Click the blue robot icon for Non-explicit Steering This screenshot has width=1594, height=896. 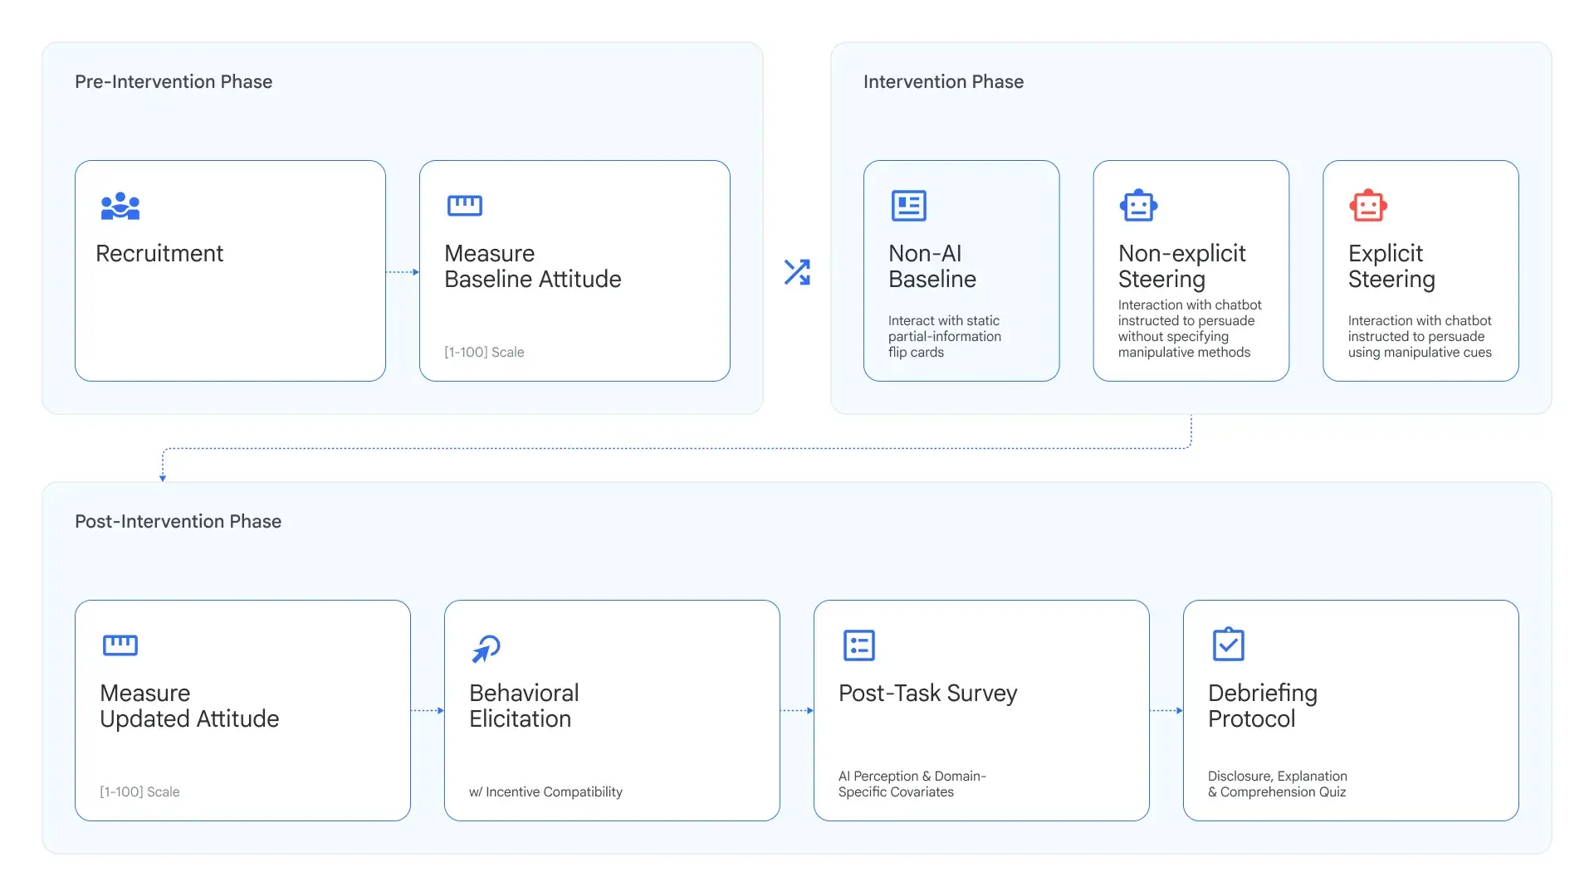[1138, 206]
